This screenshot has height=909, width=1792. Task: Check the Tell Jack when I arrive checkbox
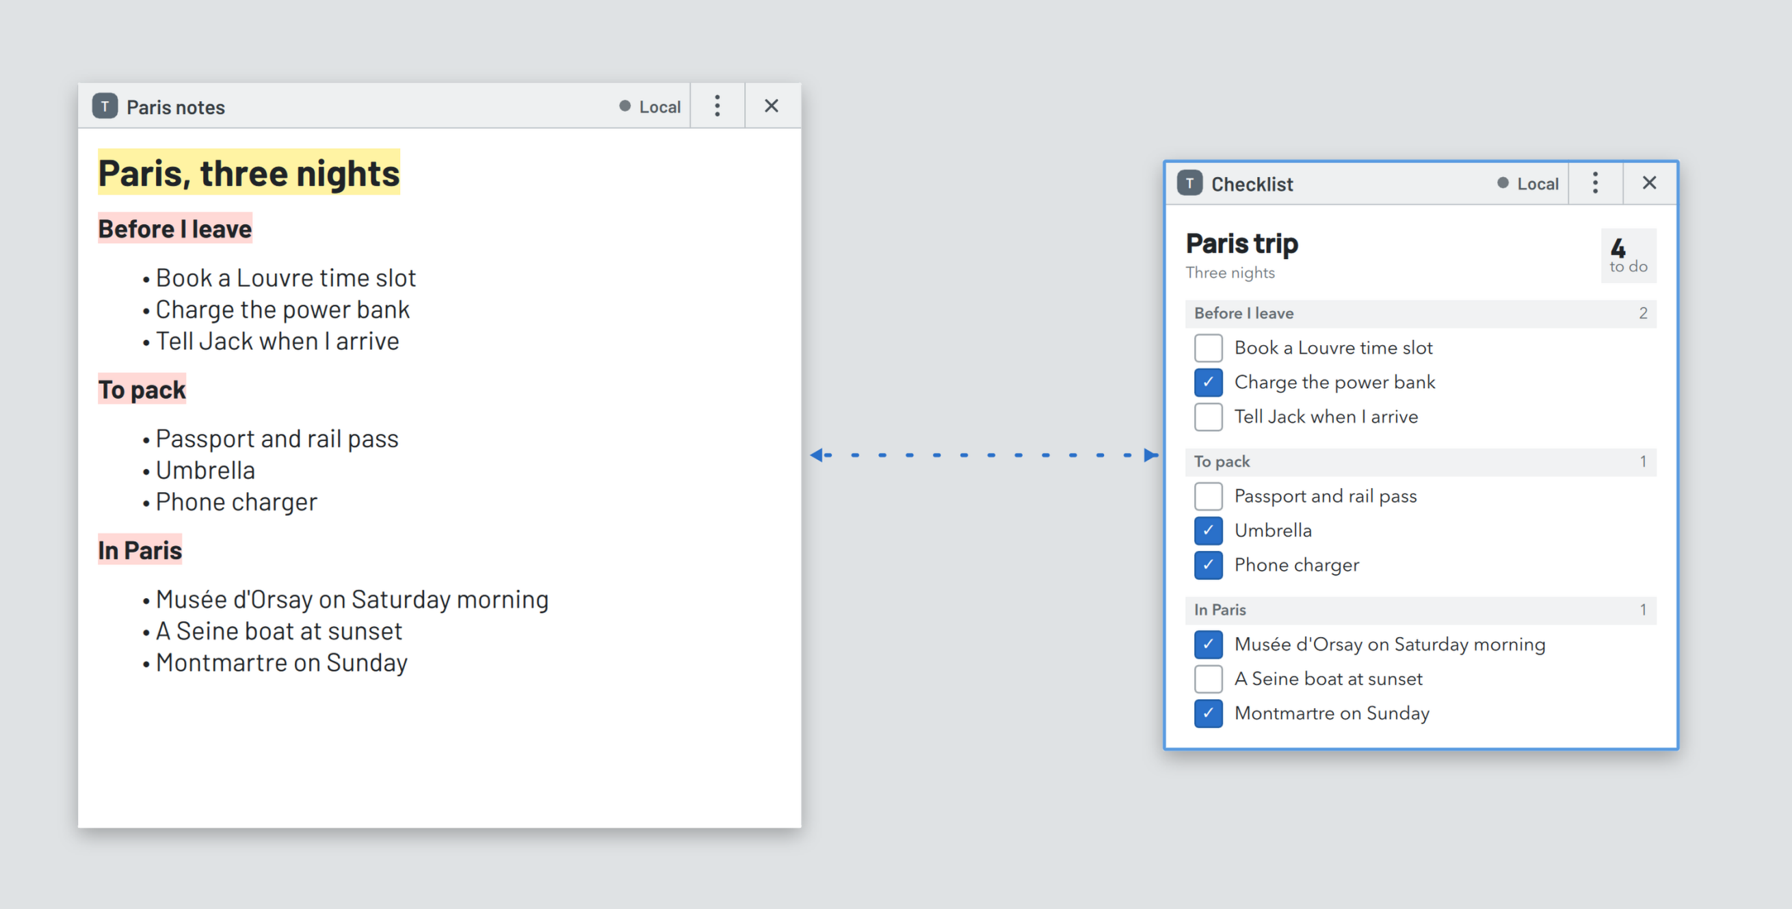1209,417
